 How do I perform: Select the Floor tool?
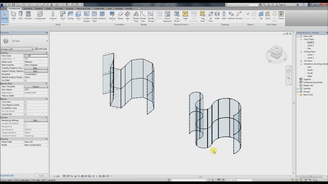pos(78,16)
